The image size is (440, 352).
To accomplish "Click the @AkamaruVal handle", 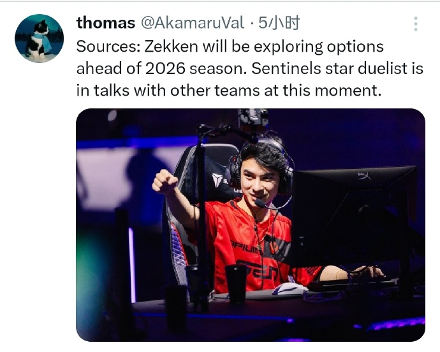I will 191,23.
